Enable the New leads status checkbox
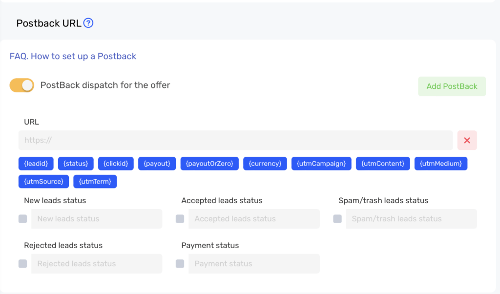The image size is (500, 294). (23, 219)
